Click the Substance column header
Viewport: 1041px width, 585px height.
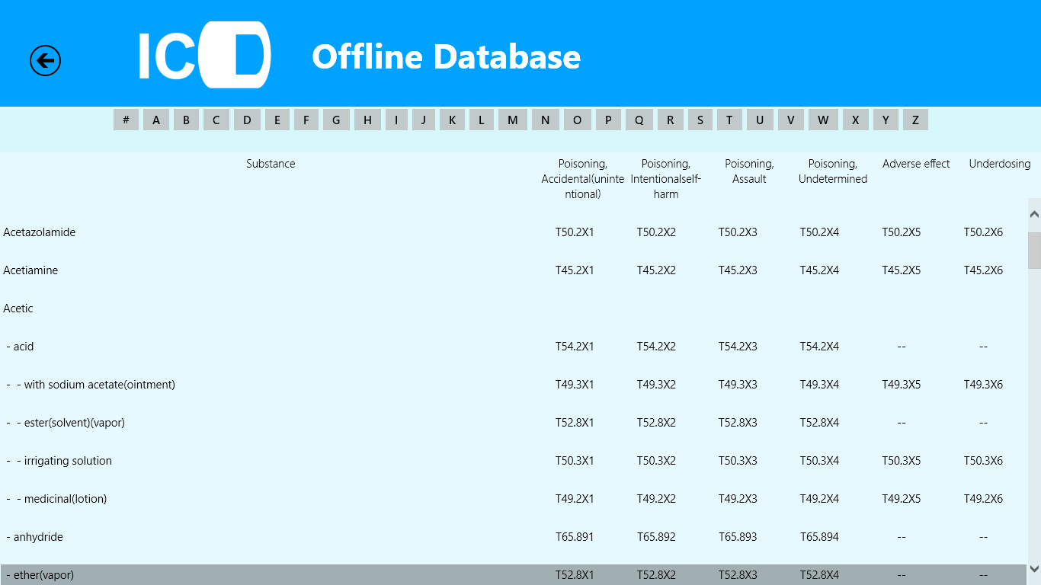pos(270,163)
